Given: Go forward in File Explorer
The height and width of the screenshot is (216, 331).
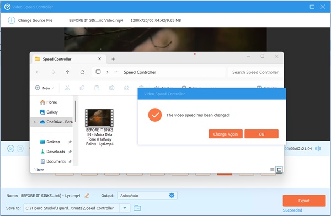Looking at the screenshot, I should [x=53, y=72].
